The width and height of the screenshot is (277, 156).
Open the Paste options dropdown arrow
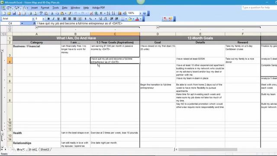tap(65, 13)
